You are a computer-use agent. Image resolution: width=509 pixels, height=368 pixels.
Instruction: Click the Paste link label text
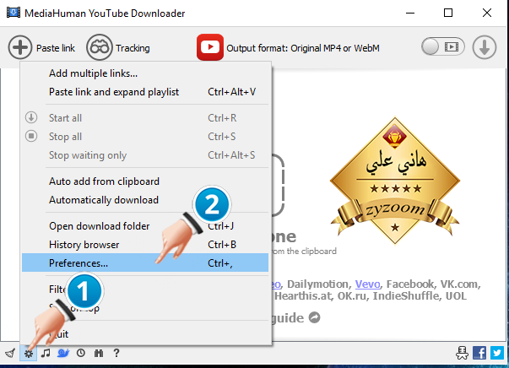56,48
